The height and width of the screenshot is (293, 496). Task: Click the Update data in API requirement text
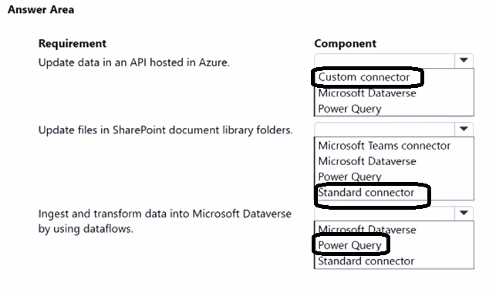coord(133,62)
